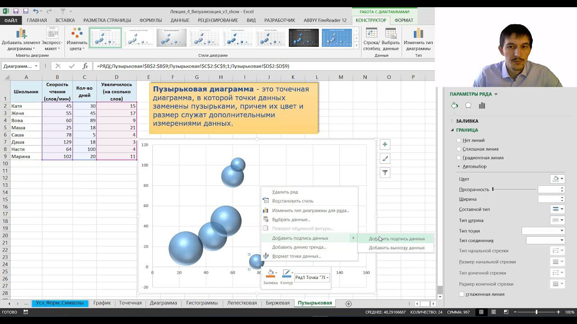Cancel the formula entry with the X icon
This screenshot has width=577, height=324.
58,66
